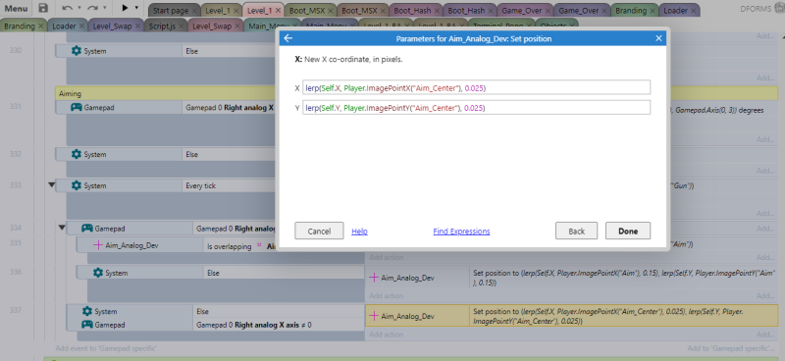
Task: Click Add event to 'Gamepad specific'
Action: [x=106, y=348]
